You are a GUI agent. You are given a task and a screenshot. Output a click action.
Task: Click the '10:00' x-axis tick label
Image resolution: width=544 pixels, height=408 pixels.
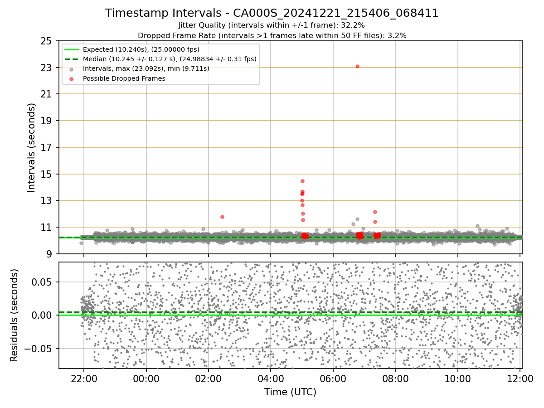(x=458, y=378)
